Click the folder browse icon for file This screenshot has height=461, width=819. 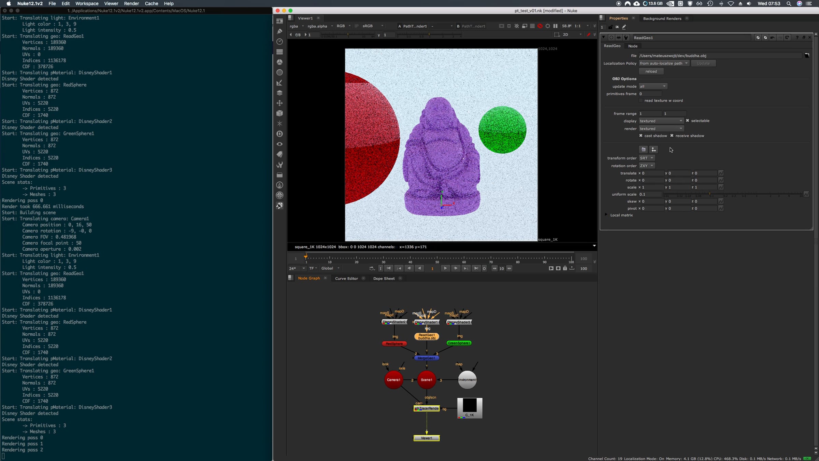tap(807, 55)
